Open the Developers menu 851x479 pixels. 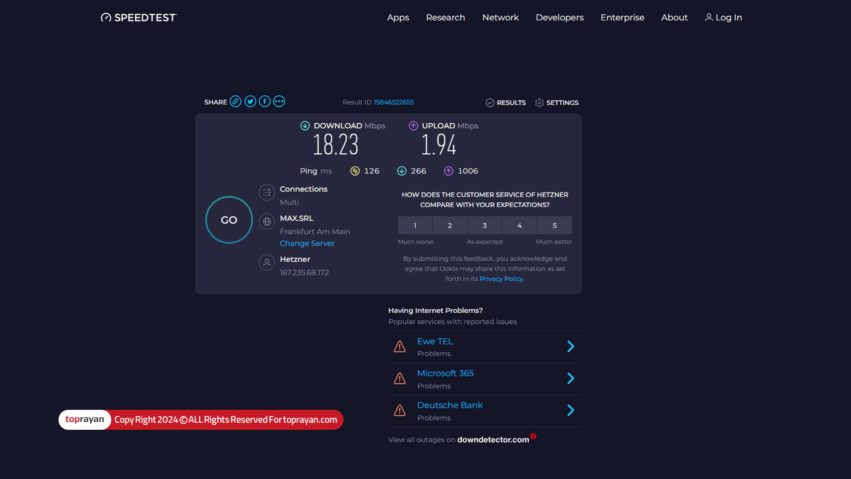pyautogui.click(x=560, y=18)
